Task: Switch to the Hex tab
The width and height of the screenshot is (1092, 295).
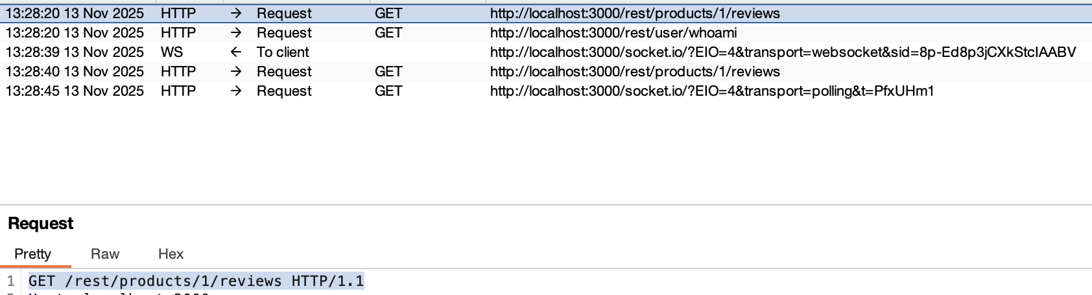Action: click(x=171, y=254)
